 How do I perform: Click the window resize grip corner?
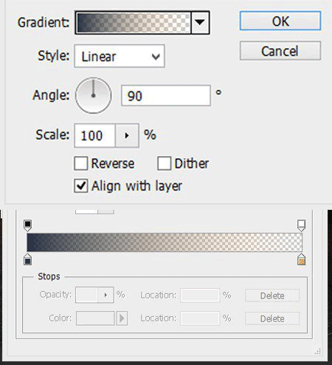point(318,352)
